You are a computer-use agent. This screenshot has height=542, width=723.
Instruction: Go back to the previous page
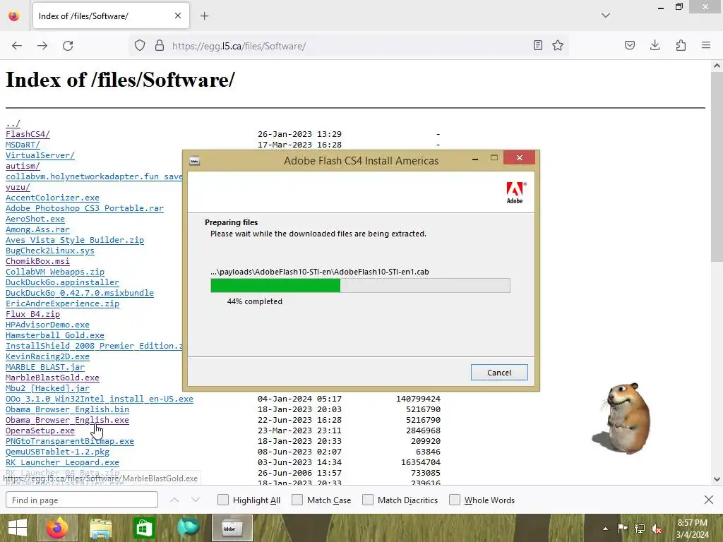point(17,46)
